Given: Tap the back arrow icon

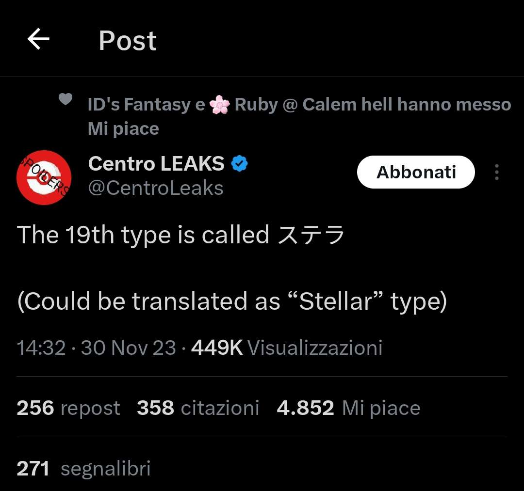Looking at the screenshot, I should [39, 40].
